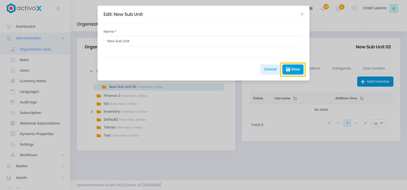The image size is (407, 190).
Task: Click the Save button in dialog
Action: point(293,69)
